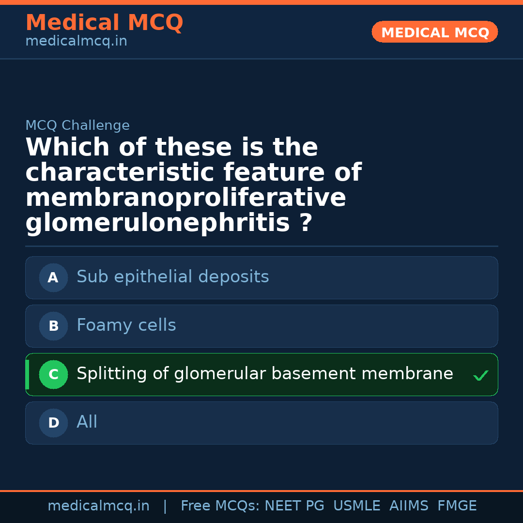Click the 'Free MCQs:' footer text
523x523 pixels.
(220, 506)
